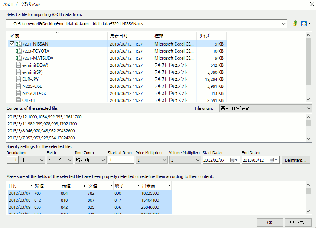Expand the File origin dropdown
The width and height of the screenshot is (316, 228).
point(309,108)
